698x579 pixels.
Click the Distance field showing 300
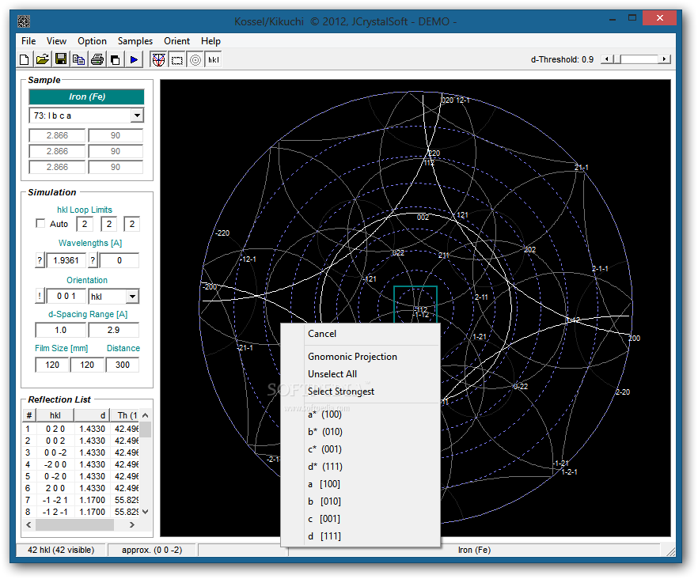[x=123, y=365]
